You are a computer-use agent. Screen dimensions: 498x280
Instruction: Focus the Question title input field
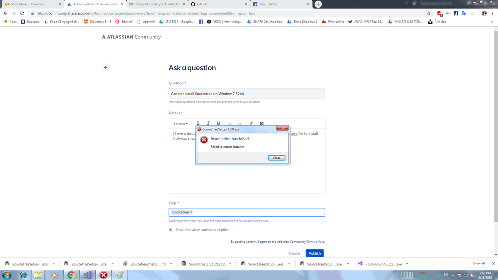tap(247, 94)
